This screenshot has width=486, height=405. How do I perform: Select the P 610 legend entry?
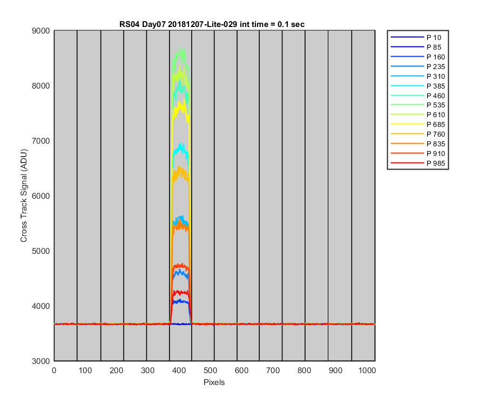[418, 114]
